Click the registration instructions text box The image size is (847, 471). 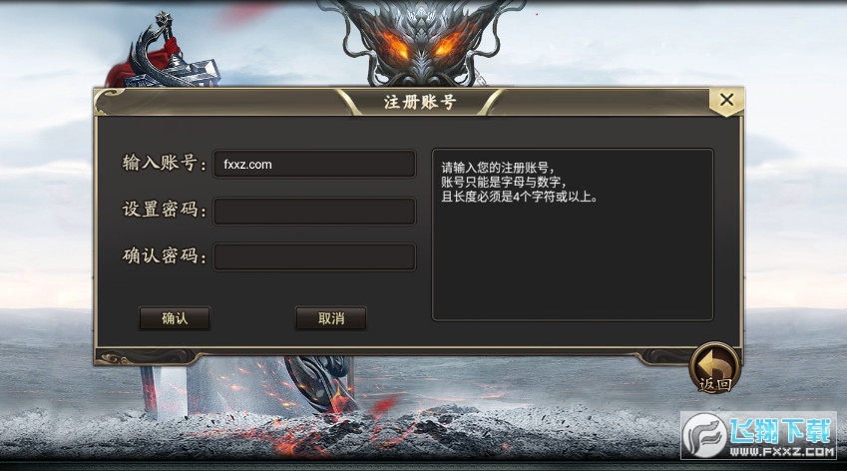[x=573, y=235]
